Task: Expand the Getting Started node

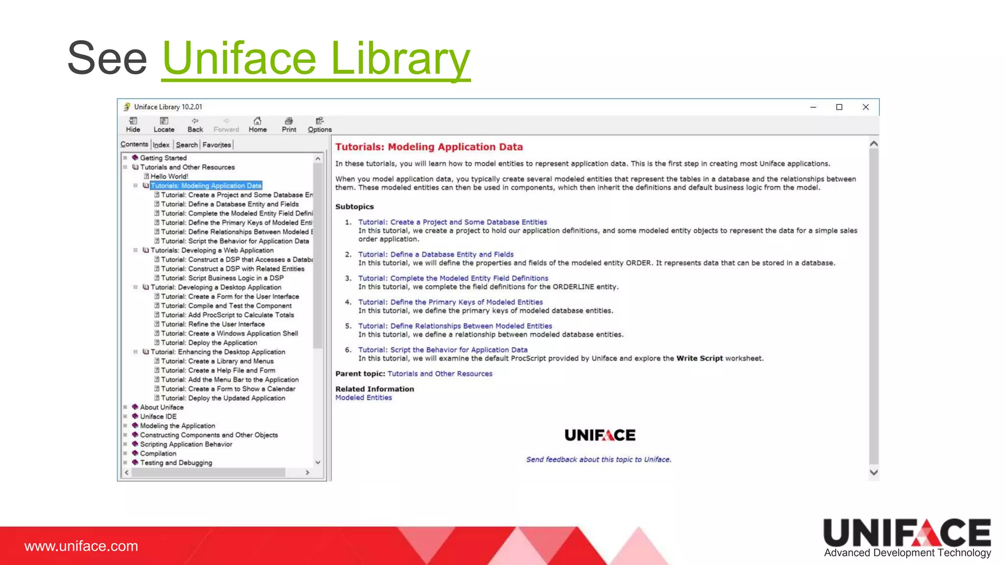Action: [x=125, y=158]
